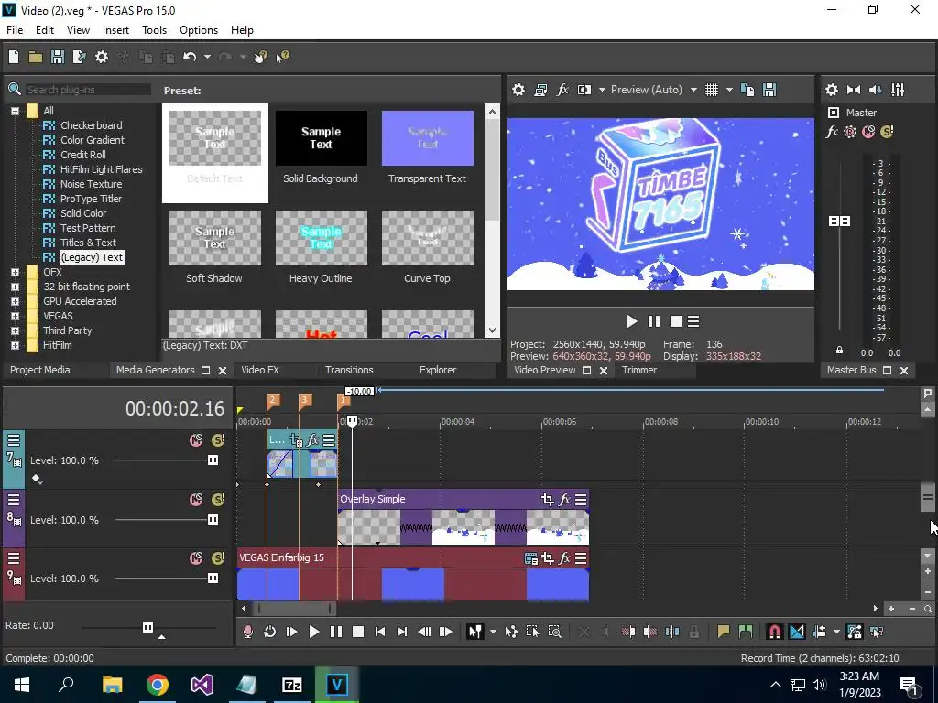Open project properties gear in main toolbar
This screenshot has width=938, height=703.
tap(102, 57)
